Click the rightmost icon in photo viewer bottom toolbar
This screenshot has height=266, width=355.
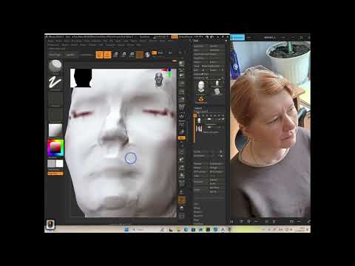pyautogui.click(x=308, y=222)
